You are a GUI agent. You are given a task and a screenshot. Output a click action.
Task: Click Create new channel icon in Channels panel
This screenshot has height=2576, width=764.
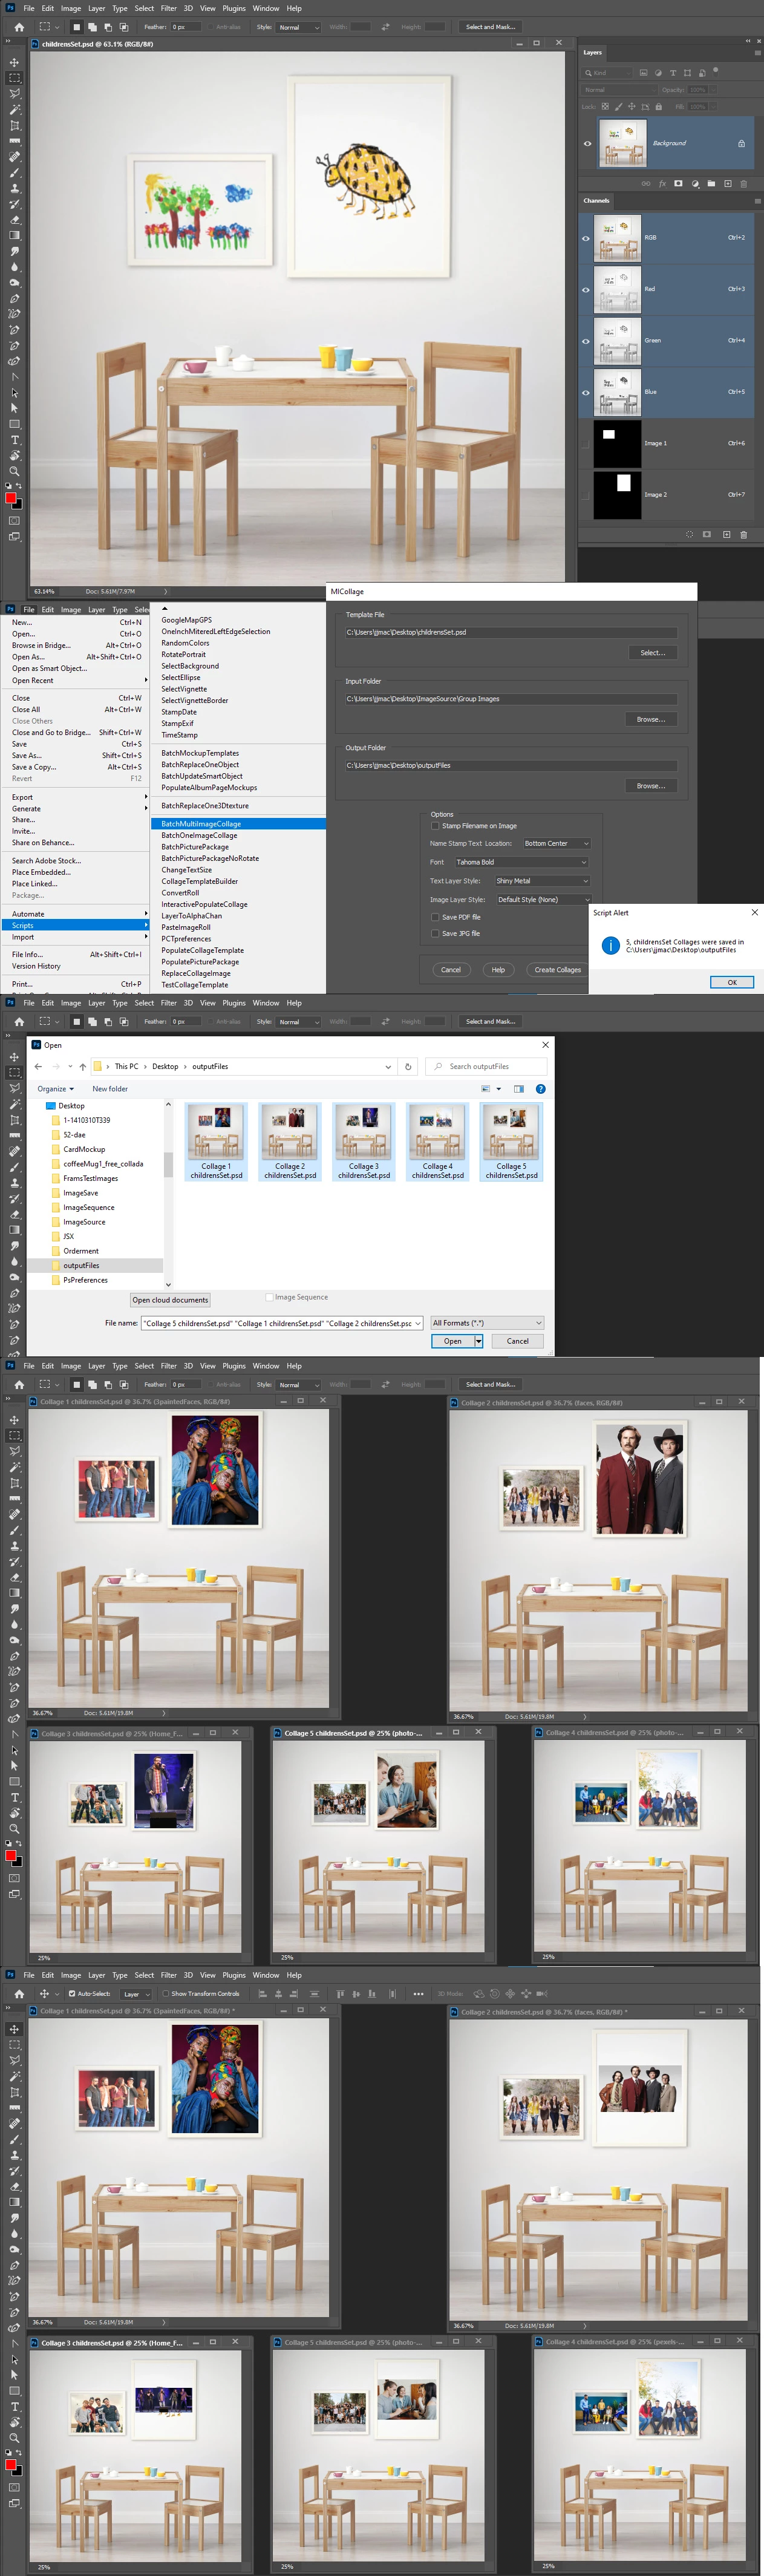(x=726, y=534)
